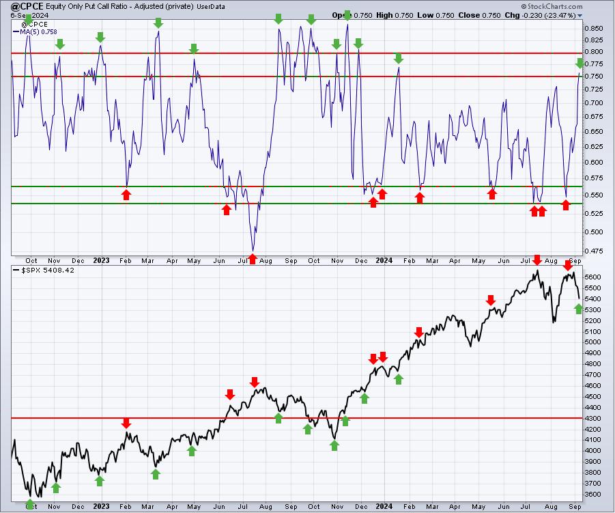Select the $SPX 5408.42 legend label
The height and width of the screenshot is (513, 615).
coord(44,270)
